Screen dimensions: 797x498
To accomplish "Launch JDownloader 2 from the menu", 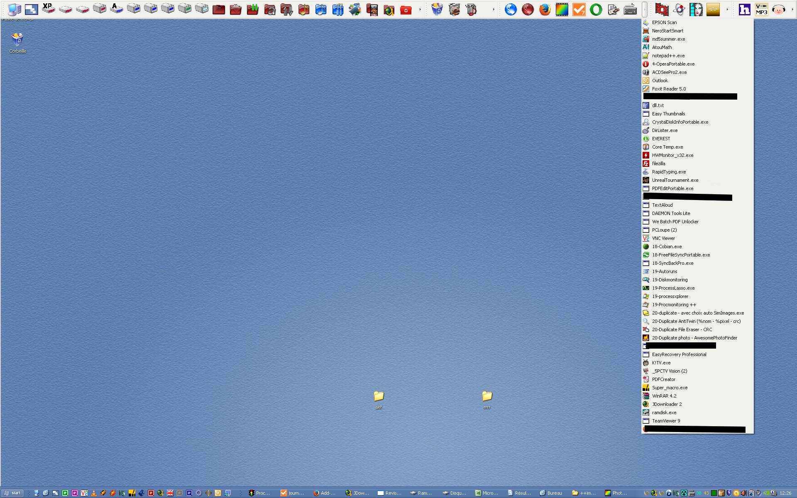I will point(697,404).
